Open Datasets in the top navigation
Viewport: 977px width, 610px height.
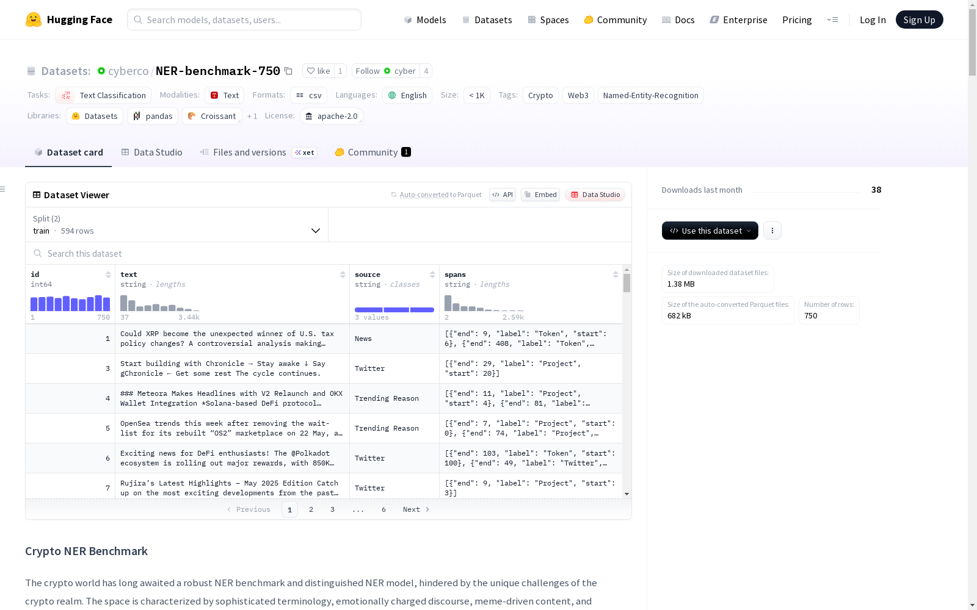[x=487, y=20]
